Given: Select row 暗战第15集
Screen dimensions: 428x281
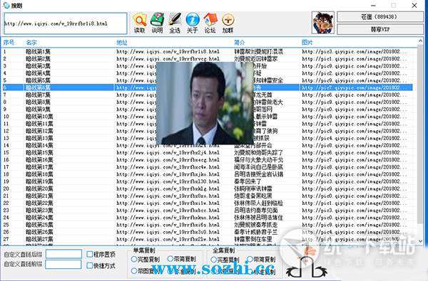Looking at the screenshot, I should [208, 152].
